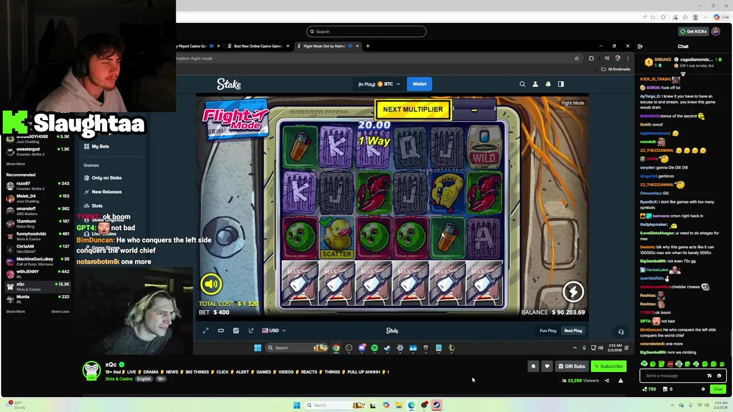Image resolution: width=733 pixels, height=412 pixels.
Task: Click the Next Multiplier banner
Action: point(413,109)
